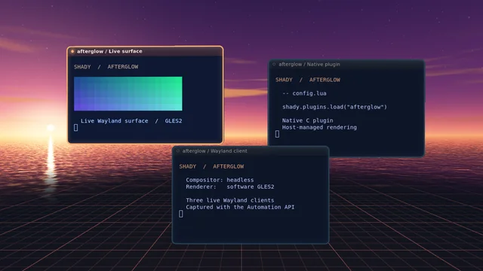The width and height of the screenshot is (483, 271).
Task: Click the 'Compositor: headless' line
Action: click(220, 180)
